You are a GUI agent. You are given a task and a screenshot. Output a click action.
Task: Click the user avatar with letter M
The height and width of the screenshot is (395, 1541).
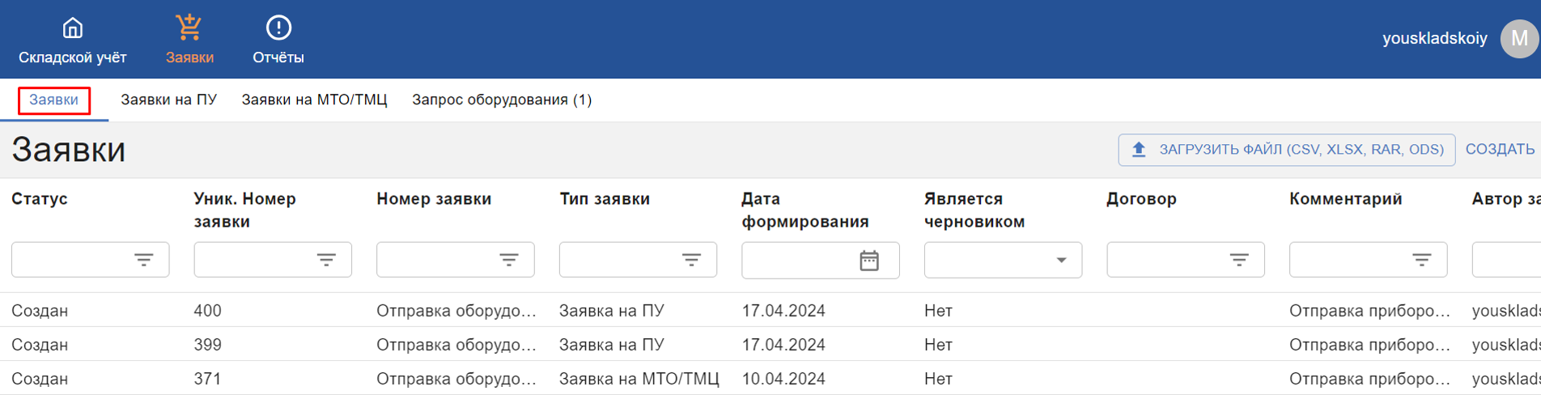[1519, 39]
